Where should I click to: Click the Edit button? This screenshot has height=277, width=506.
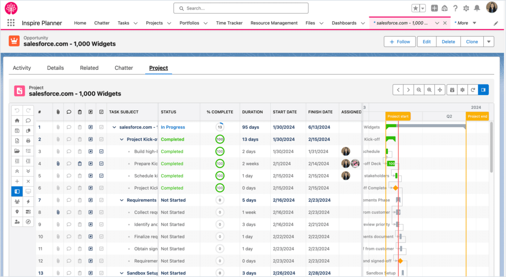[426, 42]
